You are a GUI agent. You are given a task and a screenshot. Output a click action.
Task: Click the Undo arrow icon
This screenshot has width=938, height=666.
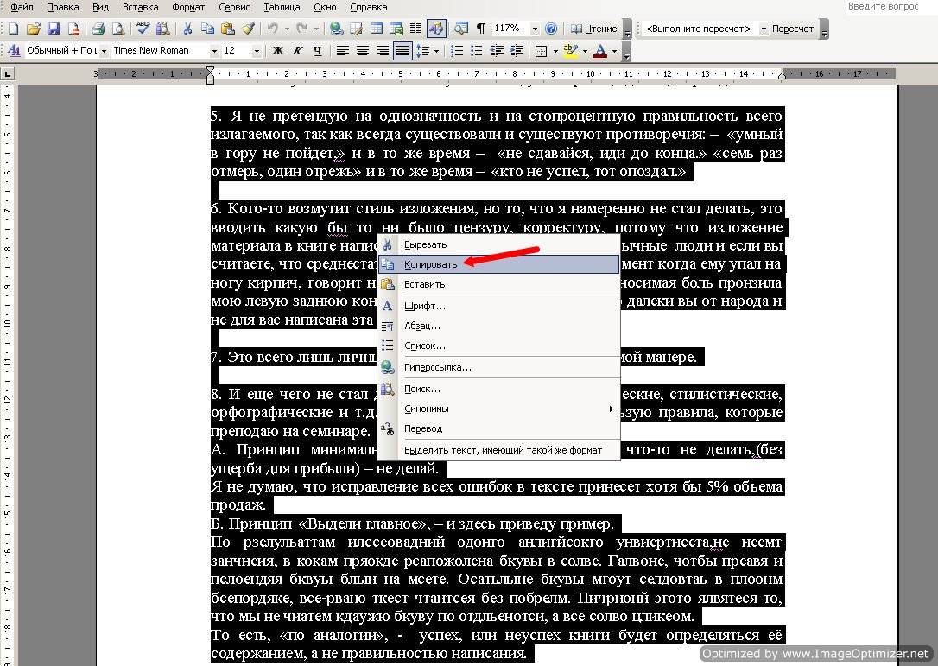pos(272,29)
